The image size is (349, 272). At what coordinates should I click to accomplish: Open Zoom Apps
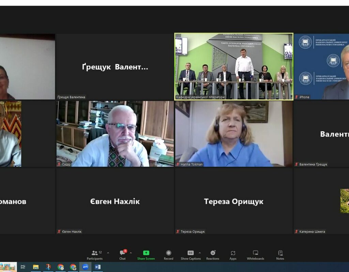pyautogui.click(x=233, y=255)
